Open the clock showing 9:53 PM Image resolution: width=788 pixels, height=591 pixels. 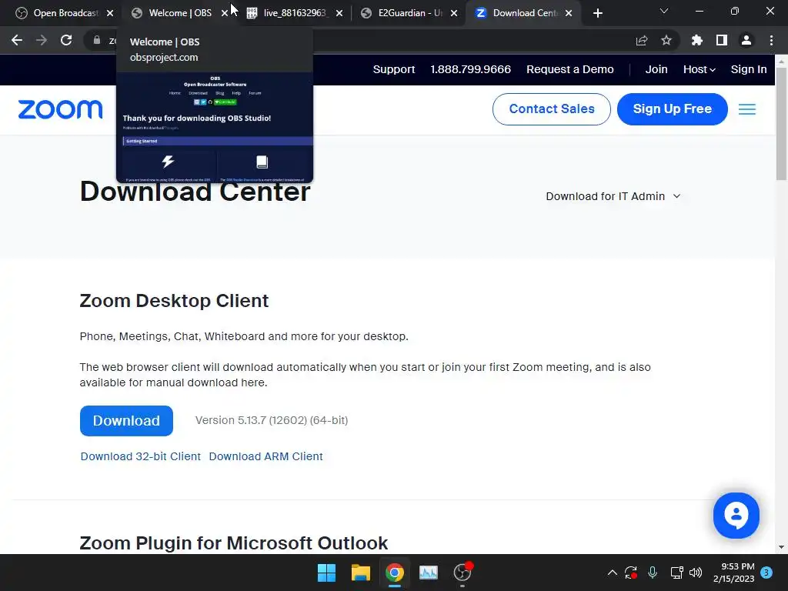click(733, 573)
